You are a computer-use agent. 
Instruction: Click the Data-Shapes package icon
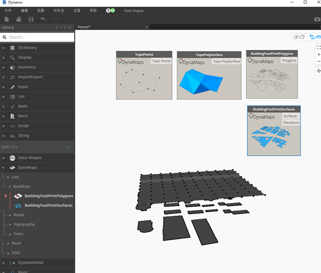coord(12,158)
